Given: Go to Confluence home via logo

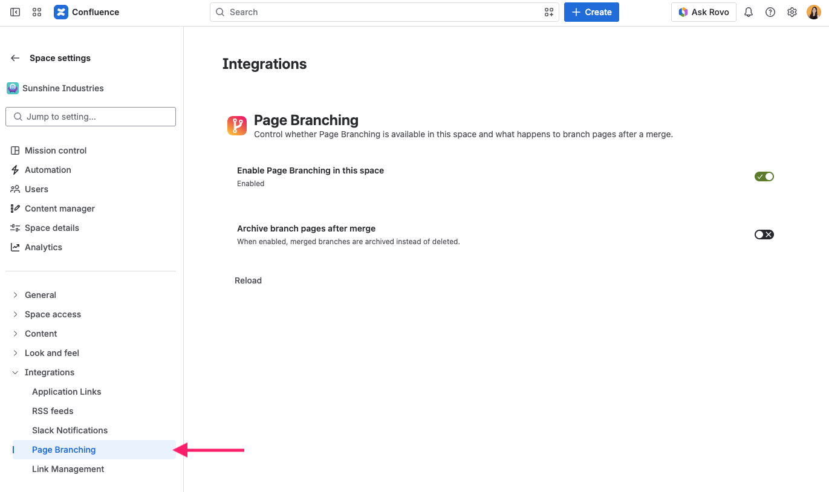Looking at the screenshot, I should [86, 12].
